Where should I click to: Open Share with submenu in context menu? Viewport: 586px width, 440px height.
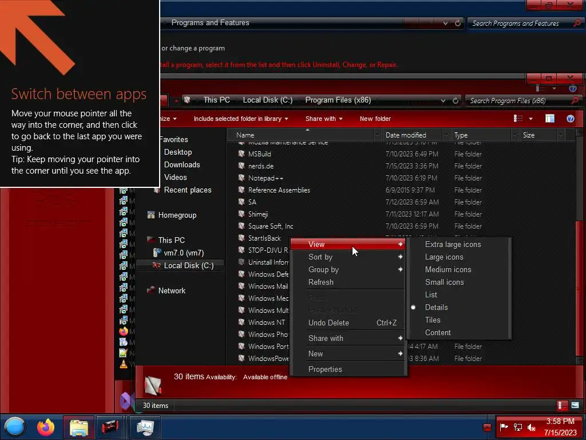pyautogui.click(x=349, y=338)
